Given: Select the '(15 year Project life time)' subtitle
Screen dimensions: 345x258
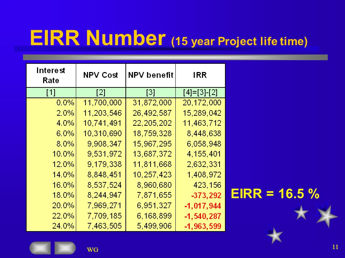Looking at the screenshot, I should (239, 41).
